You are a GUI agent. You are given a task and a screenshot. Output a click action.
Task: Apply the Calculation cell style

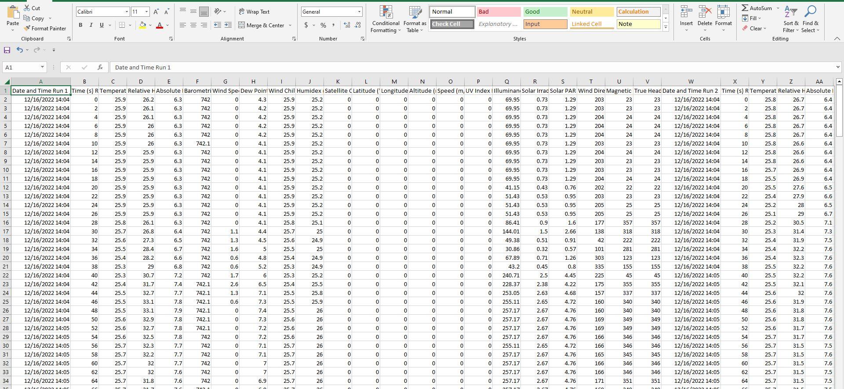(638, 11)
